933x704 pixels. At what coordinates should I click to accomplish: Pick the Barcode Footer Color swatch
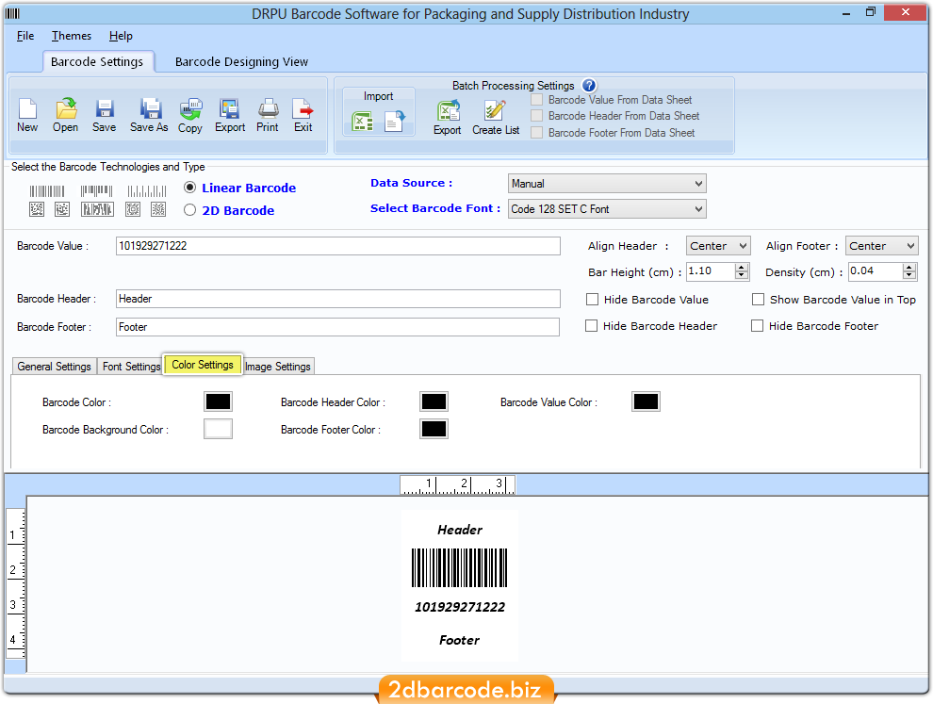point(434,429)
